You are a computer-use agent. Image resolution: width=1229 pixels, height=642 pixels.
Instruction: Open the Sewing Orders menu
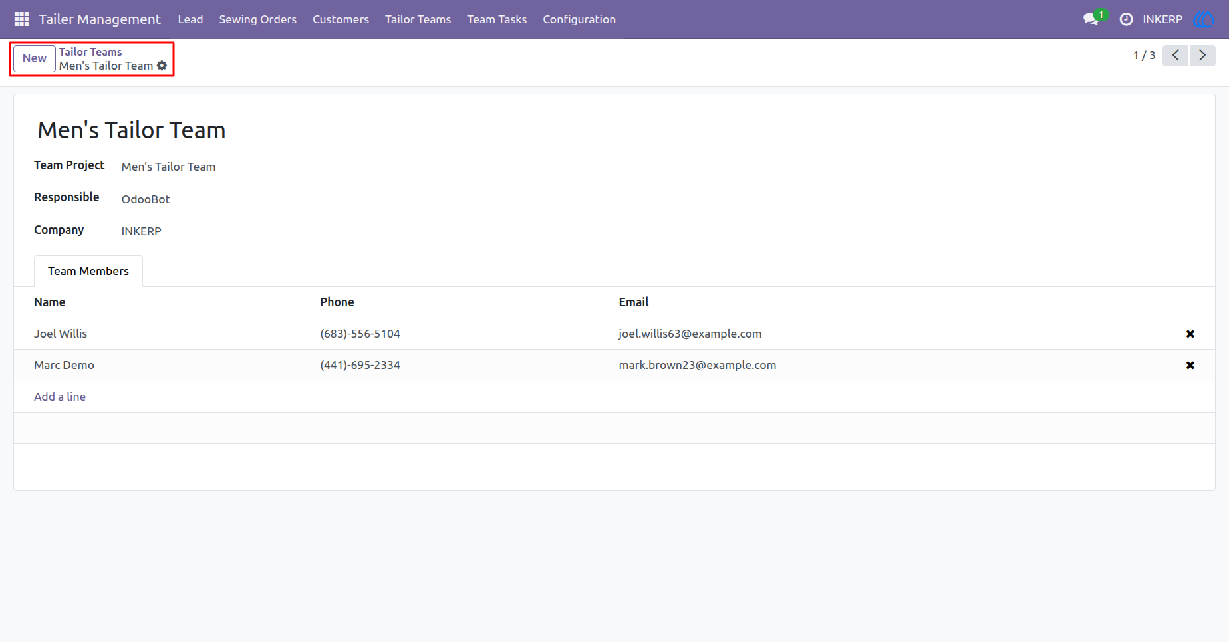point(257,19)
